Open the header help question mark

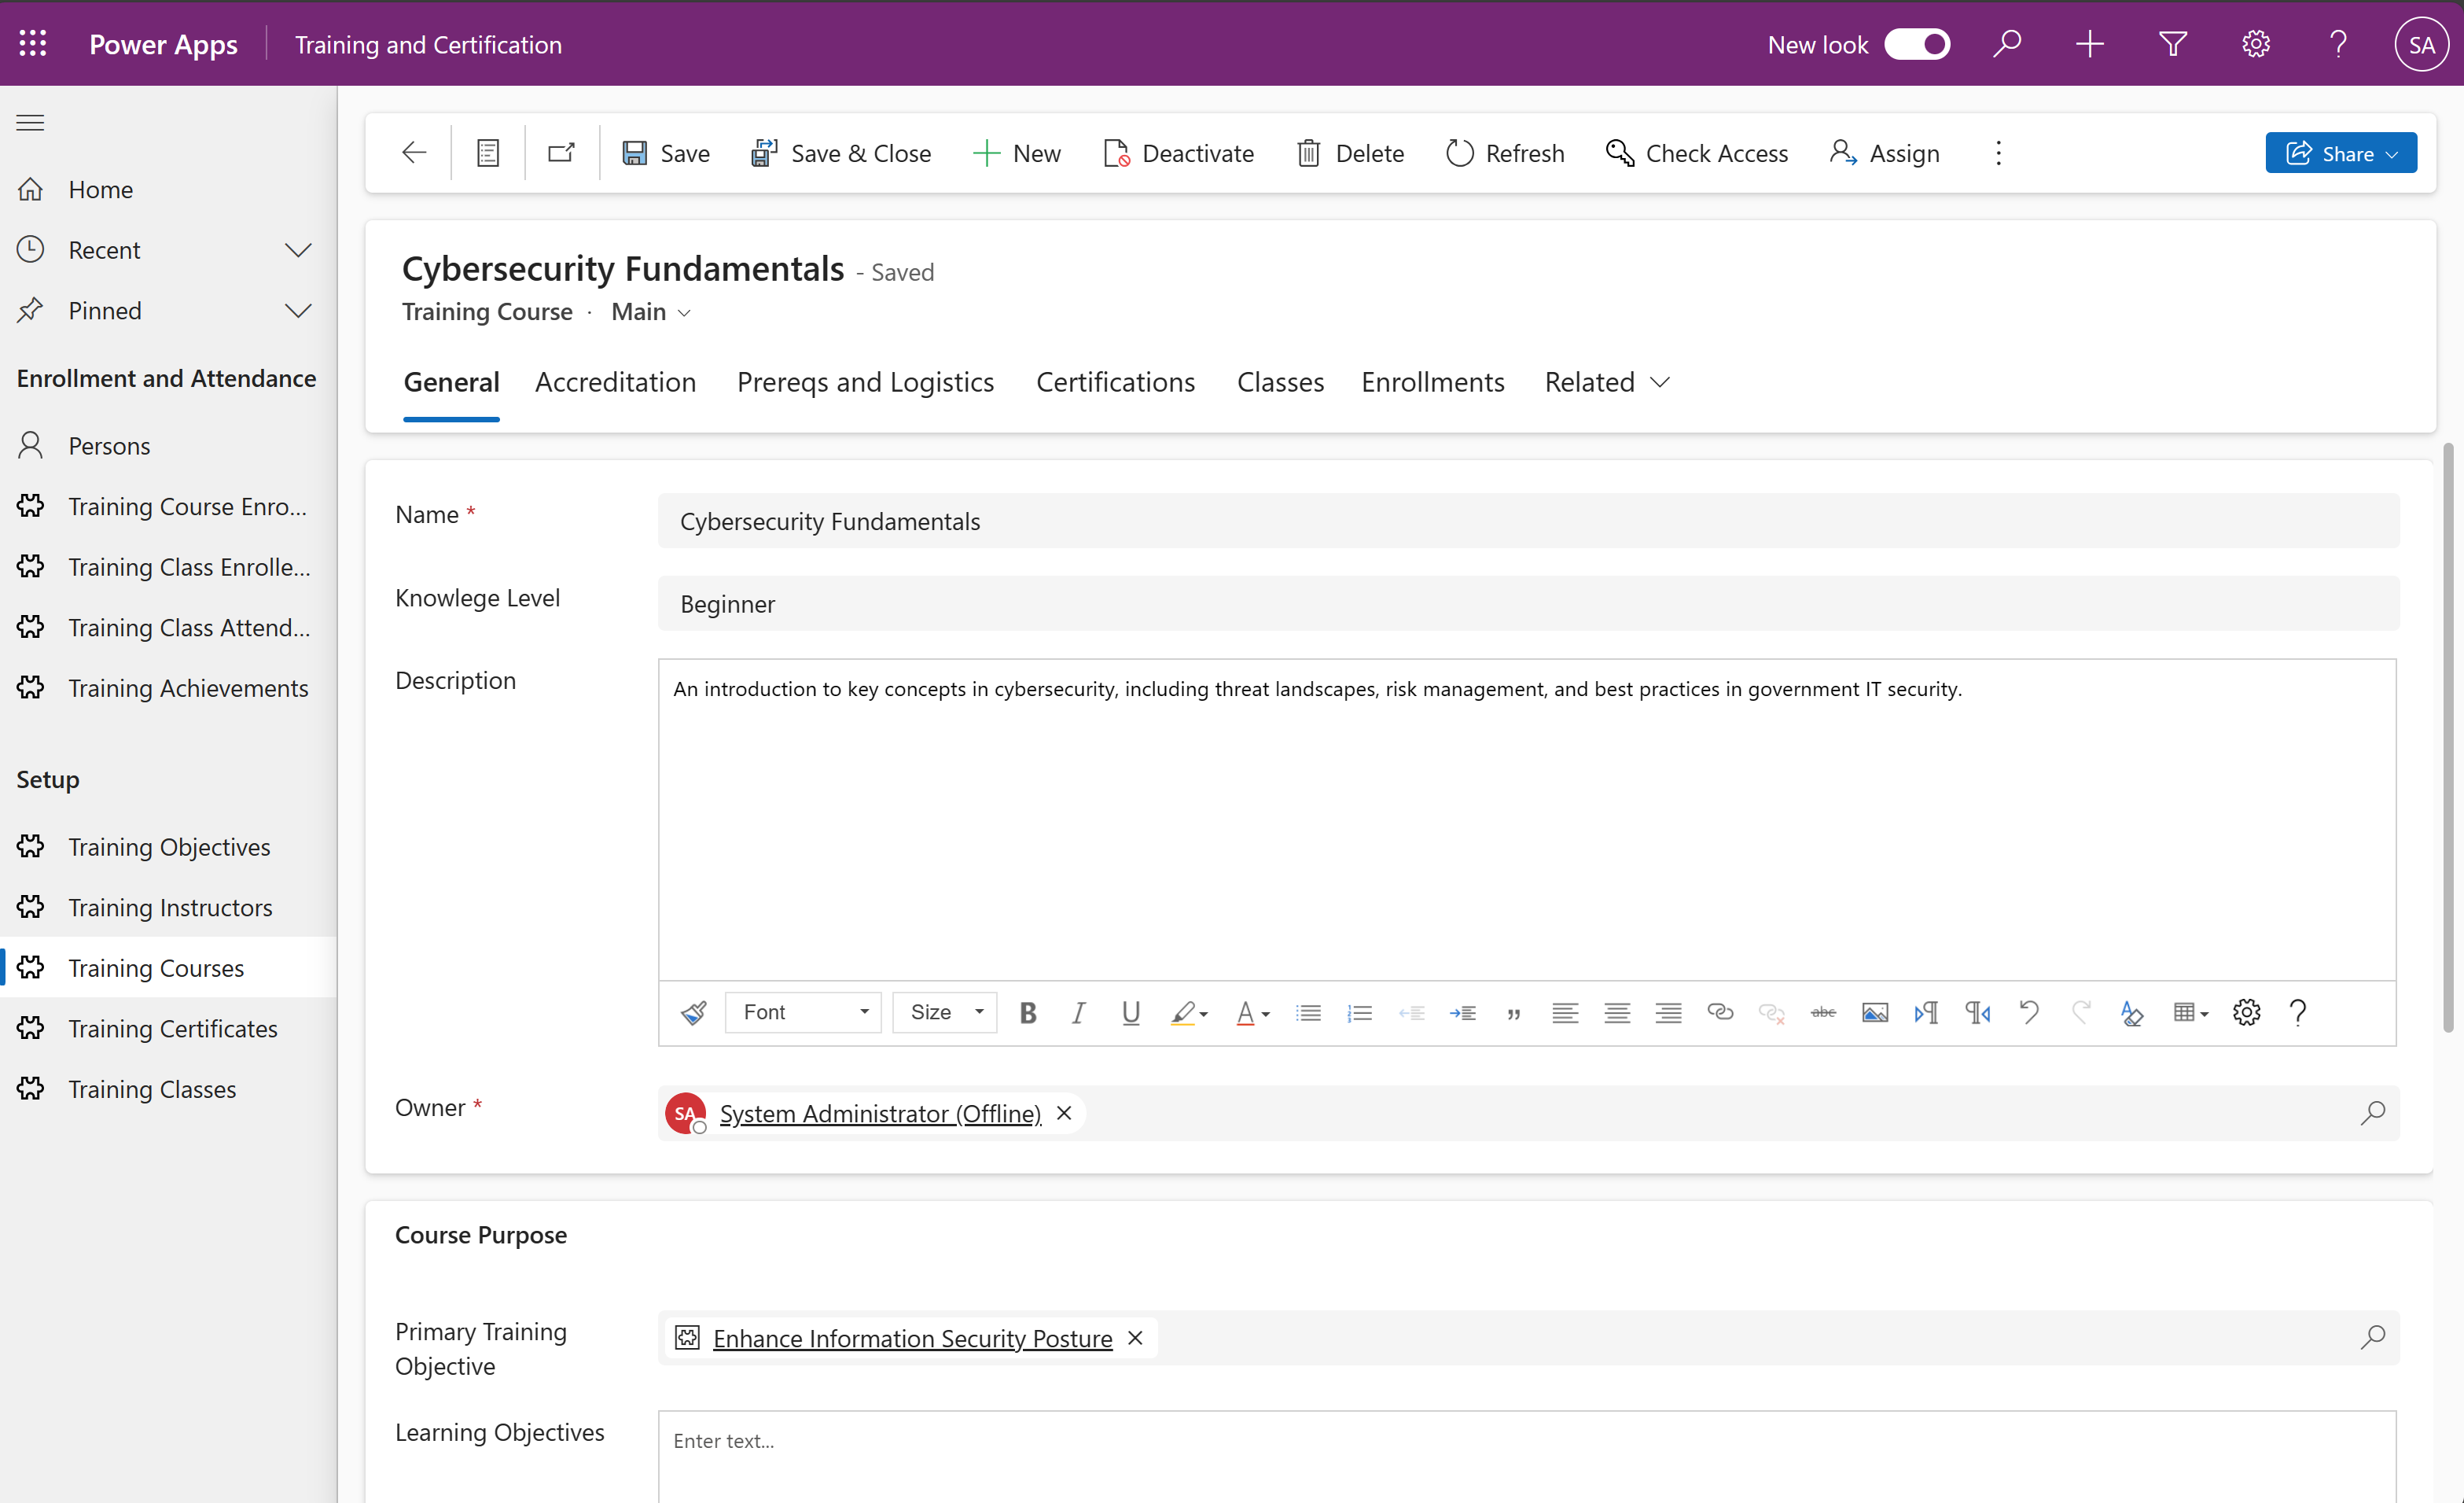(2337, 44)
